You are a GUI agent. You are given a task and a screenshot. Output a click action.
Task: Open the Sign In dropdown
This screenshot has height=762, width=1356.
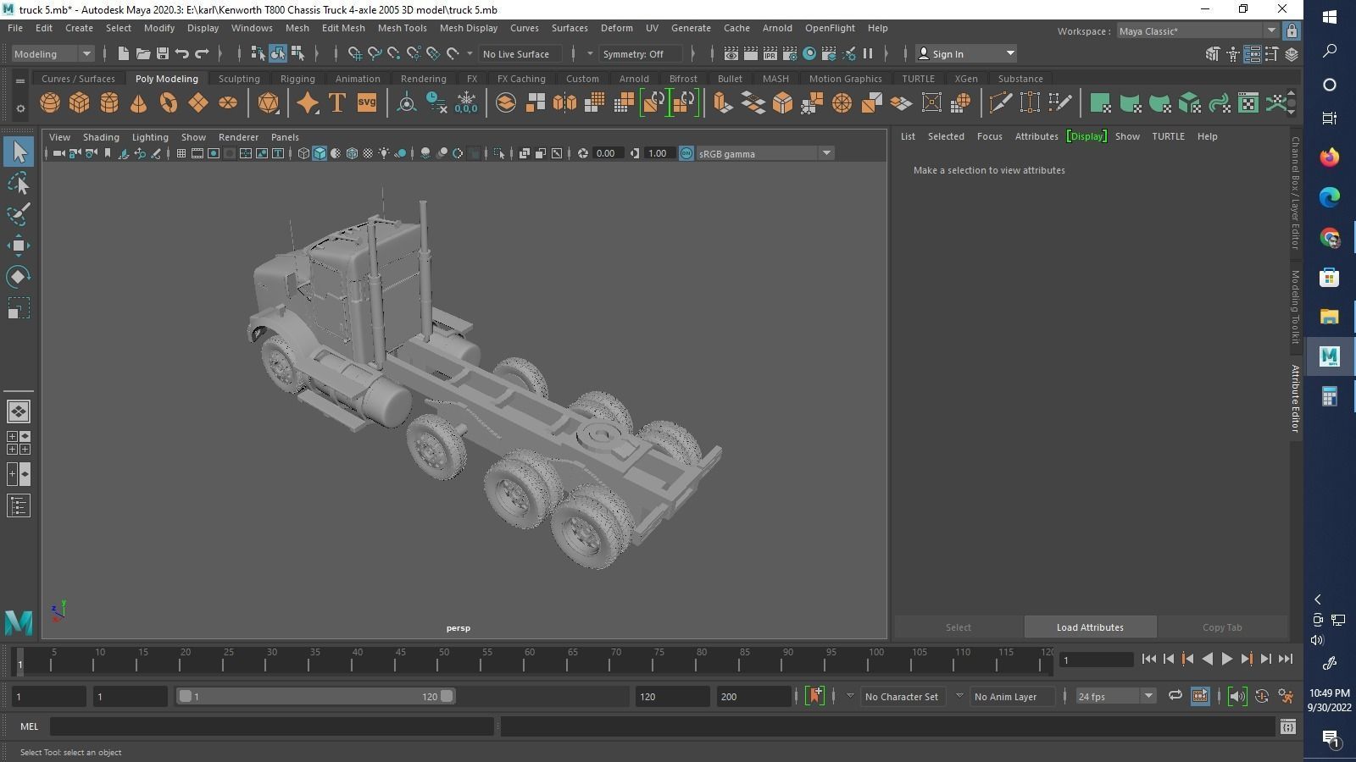(967, 53)
